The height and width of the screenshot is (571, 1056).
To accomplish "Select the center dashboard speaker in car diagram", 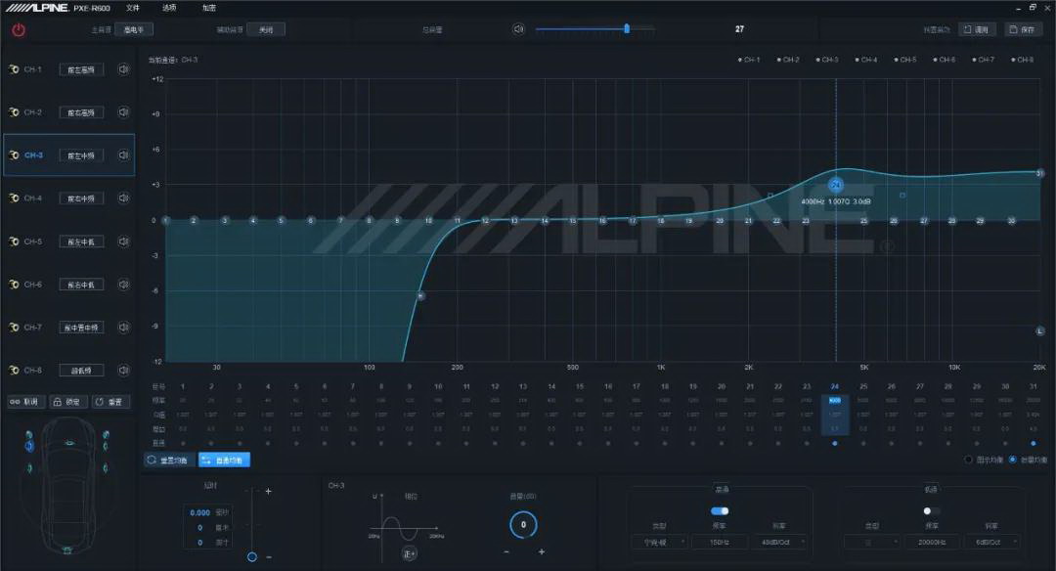I will [68, 442].
